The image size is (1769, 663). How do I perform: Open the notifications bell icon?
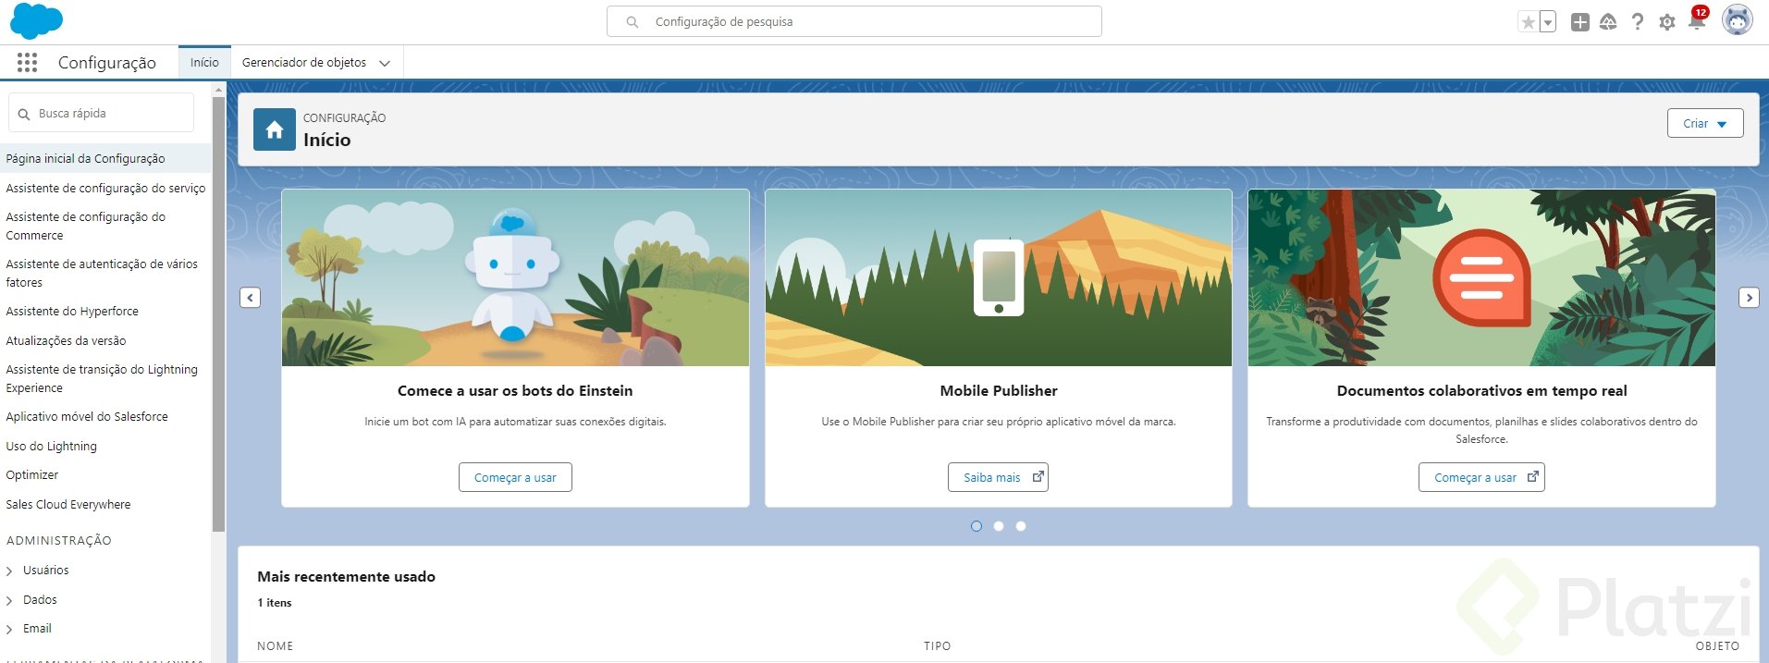coord(1697,20)
